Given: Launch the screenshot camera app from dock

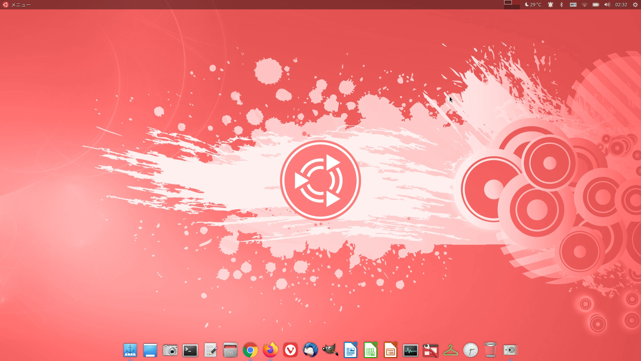Looking at the screenshot, I should [x=170, y=350].
